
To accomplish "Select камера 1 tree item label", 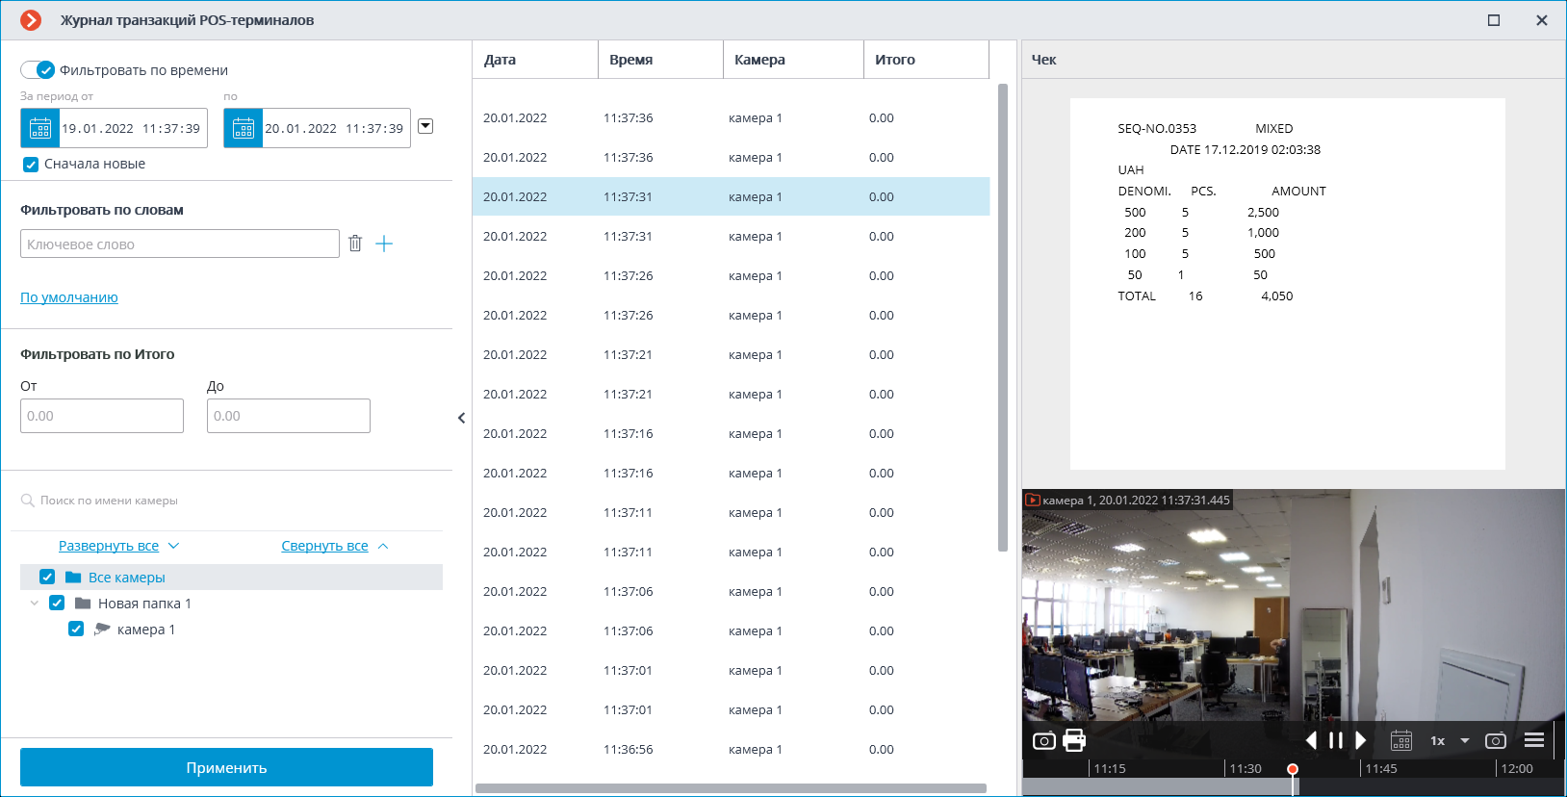I will (146, 630).
